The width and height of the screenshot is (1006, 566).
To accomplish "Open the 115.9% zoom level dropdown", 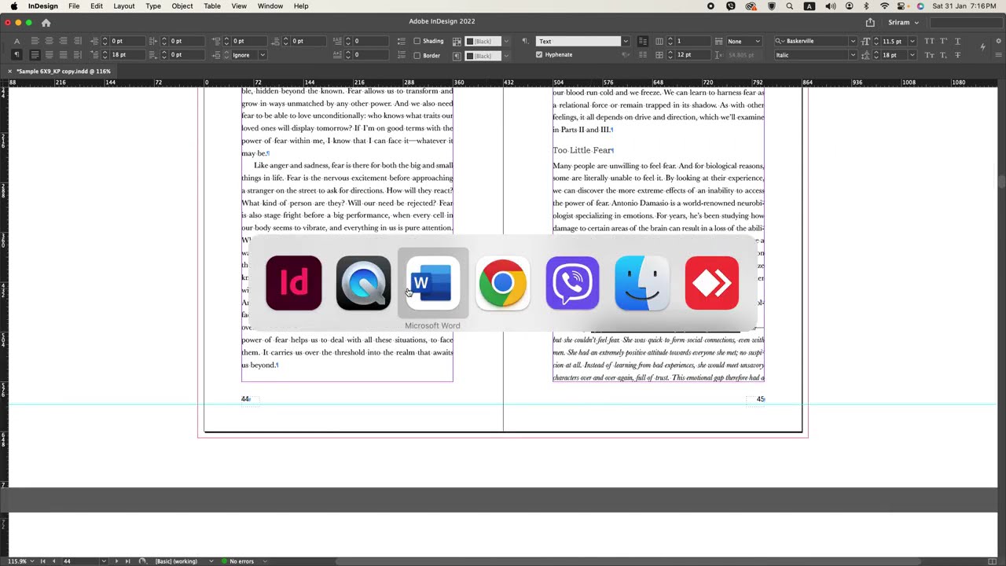I will click(x=33, y=561).
